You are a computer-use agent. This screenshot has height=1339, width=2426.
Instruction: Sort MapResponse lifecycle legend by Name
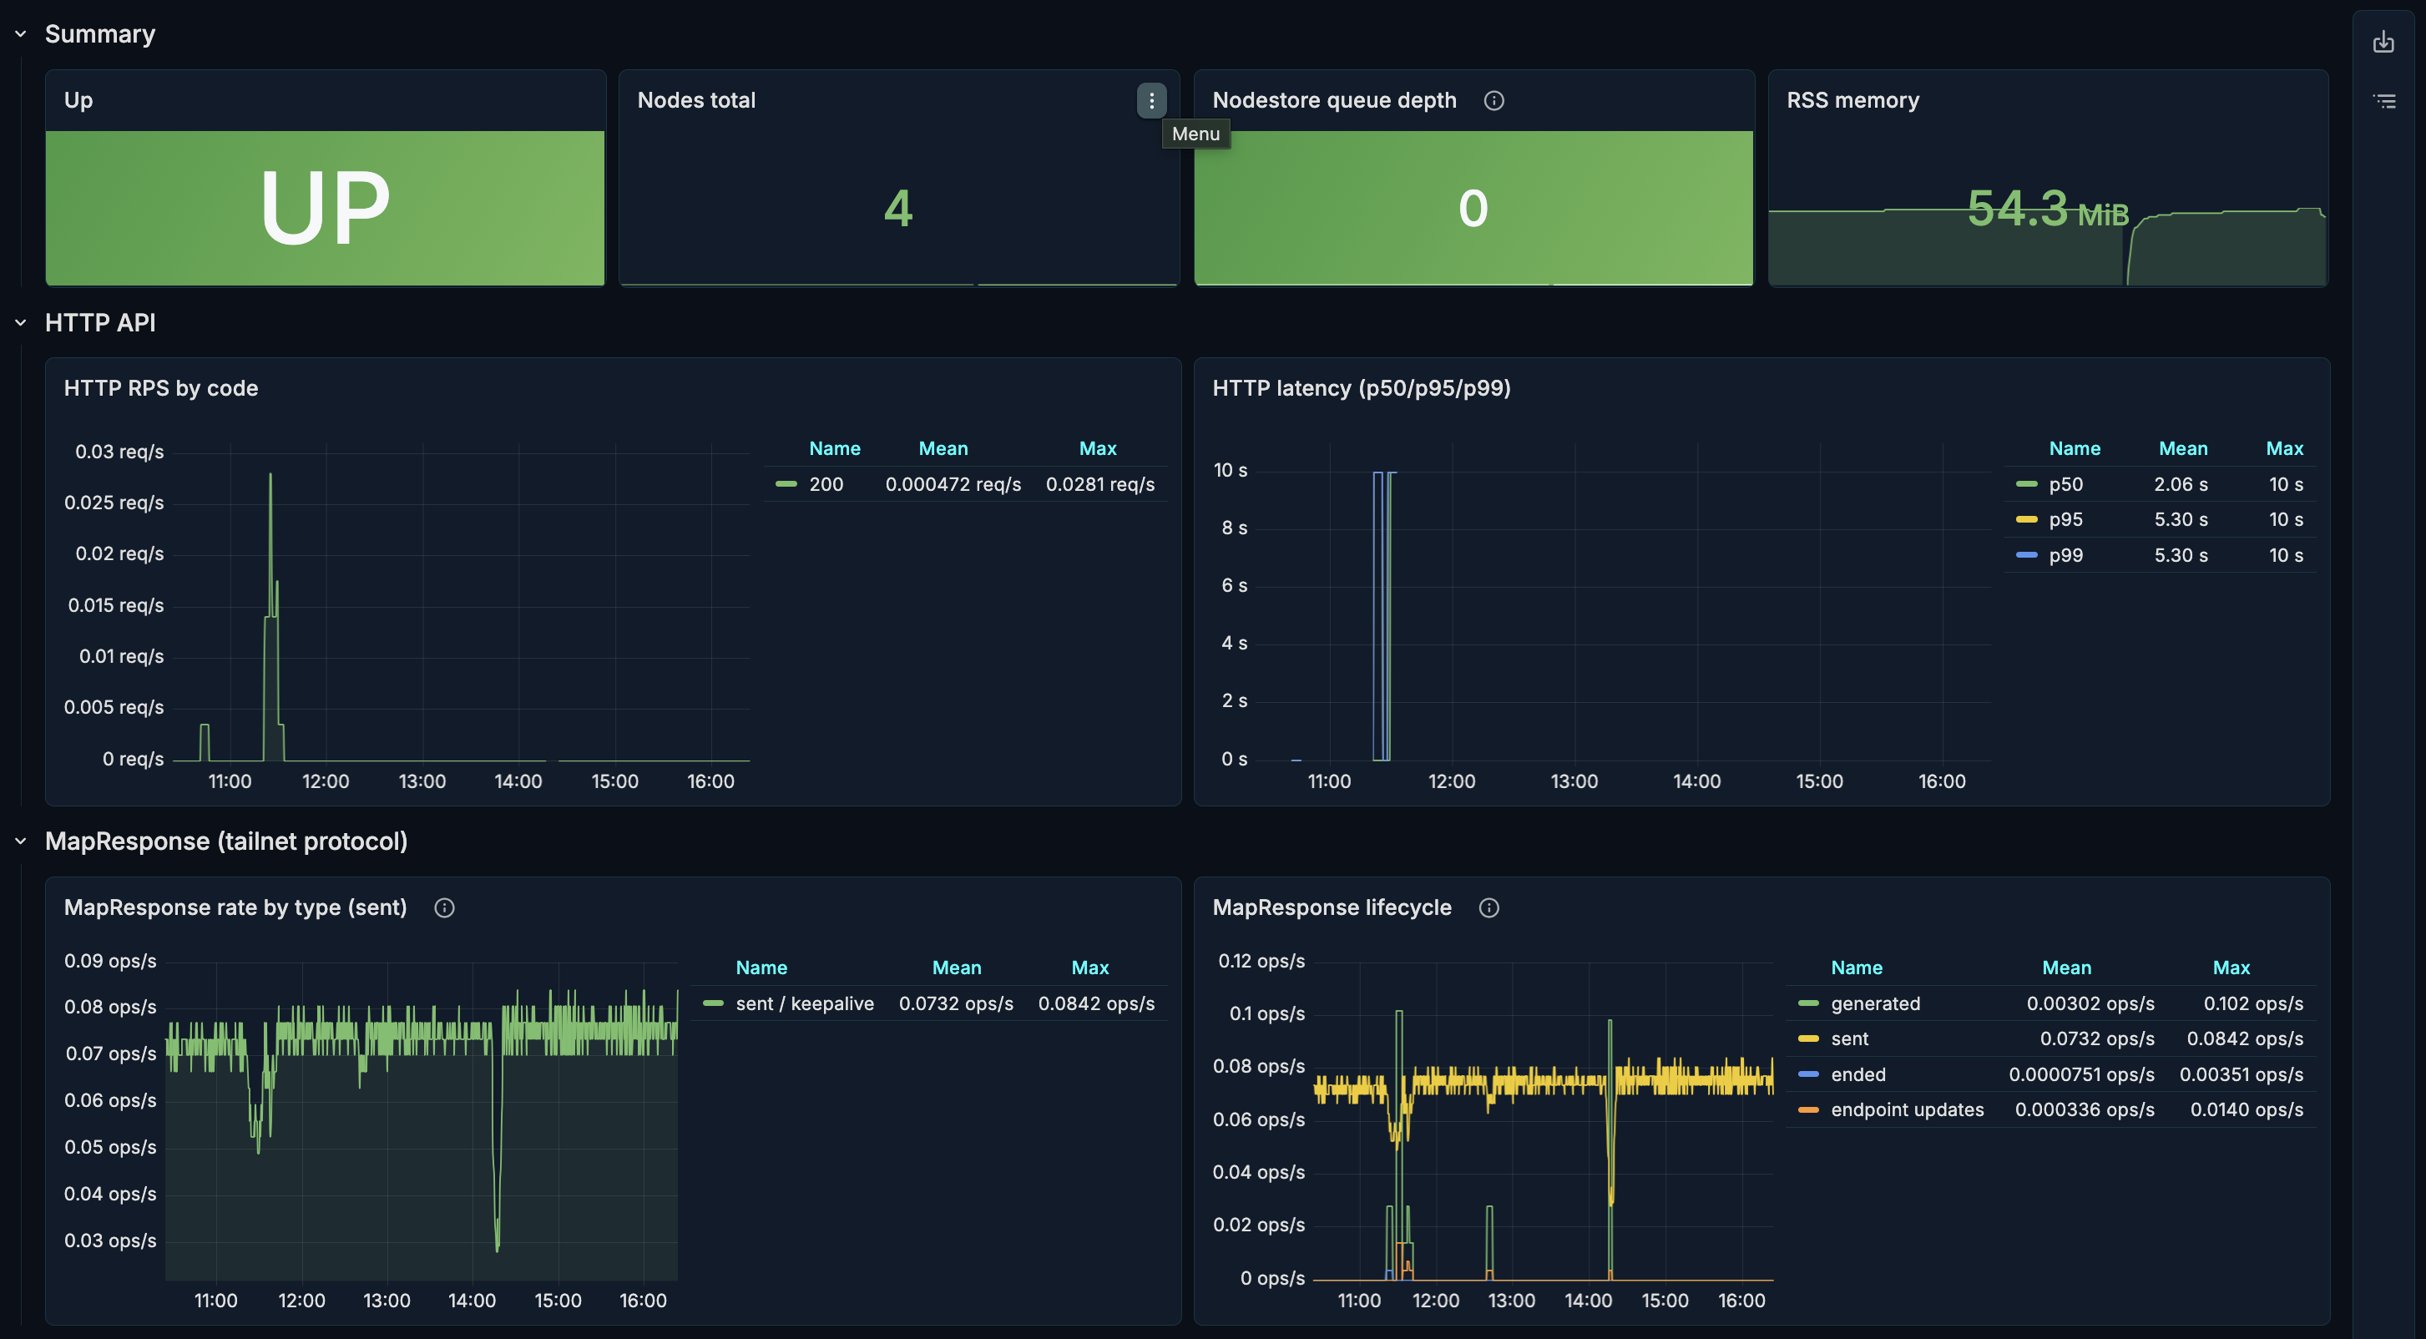[x=1856, y=968]
